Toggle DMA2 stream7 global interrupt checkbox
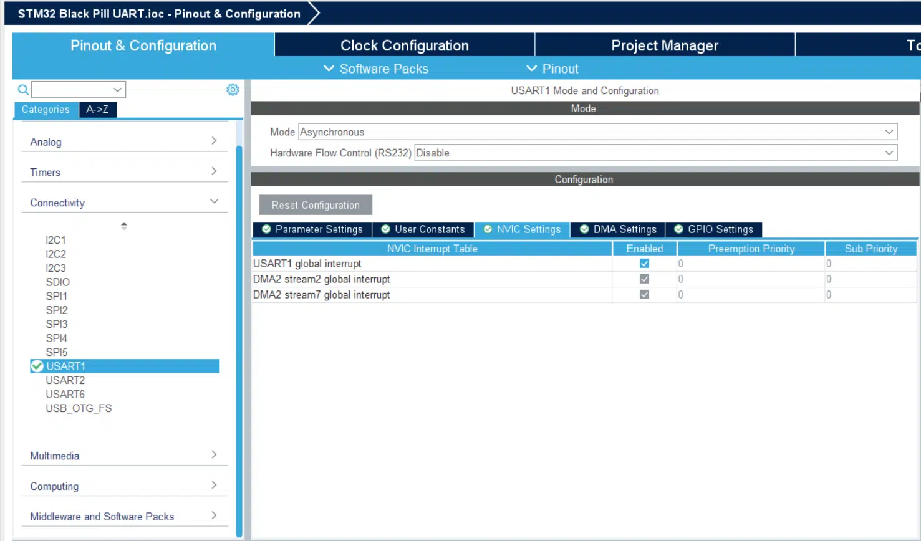 [644, 295]
